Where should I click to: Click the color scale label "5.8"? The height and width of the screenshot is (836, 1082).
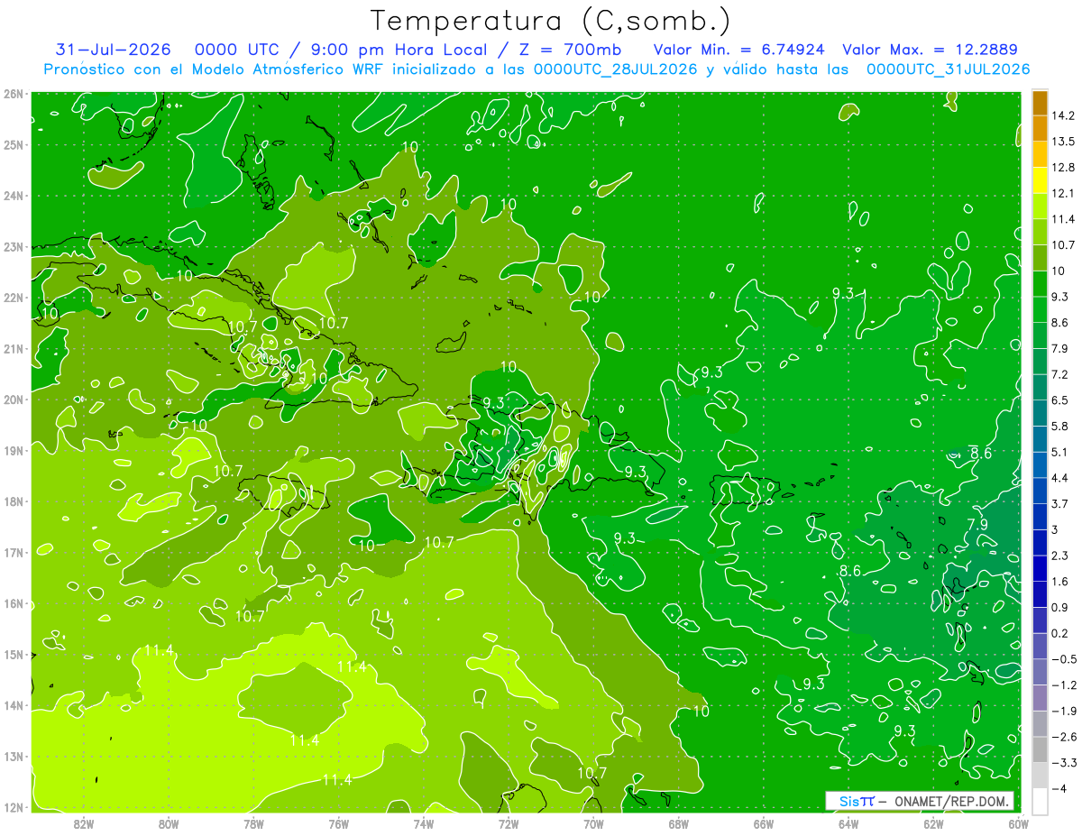(1061, 426)
